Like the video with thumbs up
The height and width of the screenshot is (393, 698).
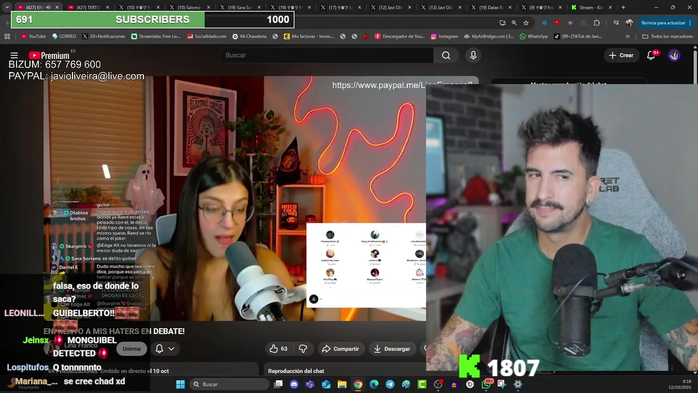[279, 349]
